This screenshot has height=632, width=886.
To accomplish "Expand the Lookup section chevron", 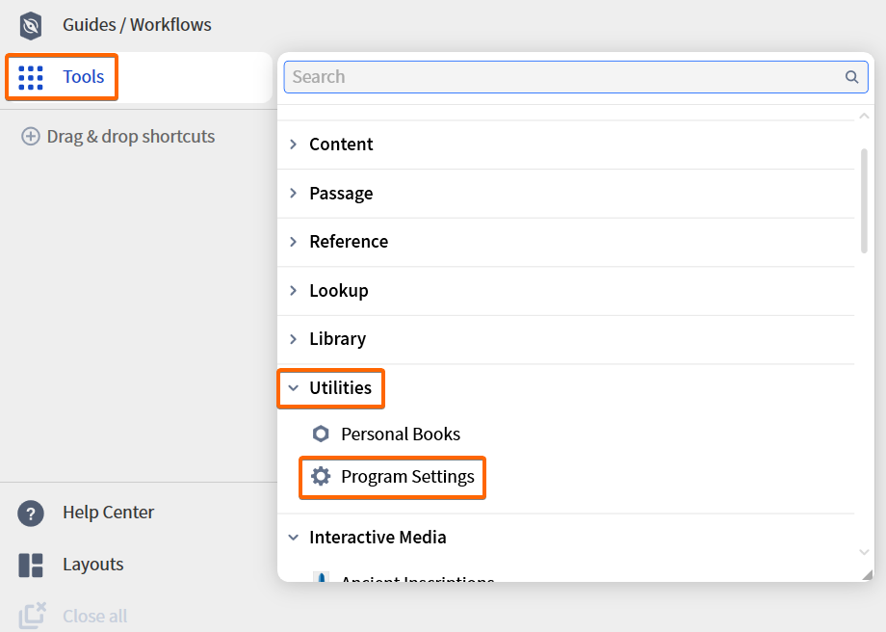I will (x=294, y=290).
